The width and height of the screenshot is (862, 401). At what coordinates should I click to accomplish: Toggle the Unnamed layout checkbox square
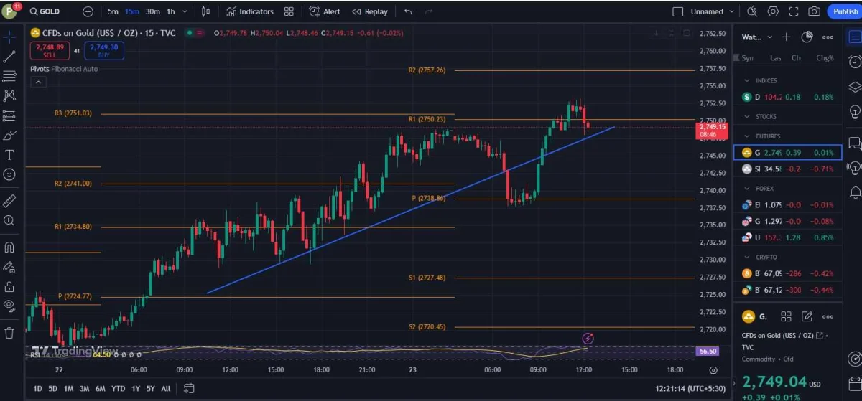[677, 11]
